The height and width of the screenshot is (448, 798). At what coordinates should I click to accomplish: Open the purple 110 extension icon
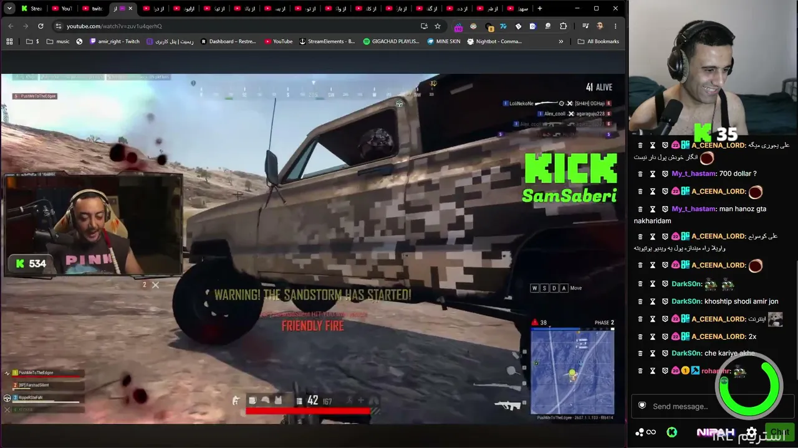pyautogui.click(x=459, y=27)
